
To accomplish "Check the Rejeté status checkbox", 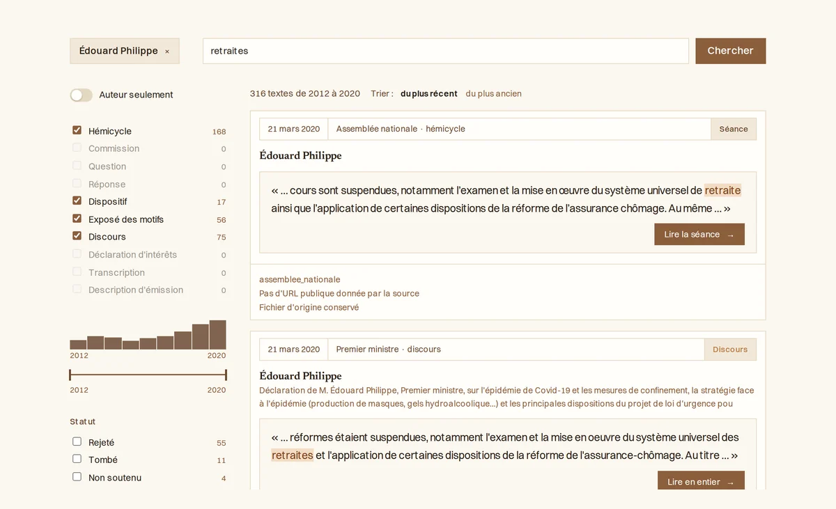I will pyautogui.click(x=77, y=441).
